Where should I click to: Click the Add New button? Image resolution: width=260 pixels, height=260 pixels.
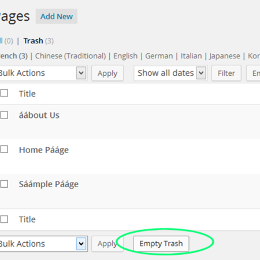[57, 16]
